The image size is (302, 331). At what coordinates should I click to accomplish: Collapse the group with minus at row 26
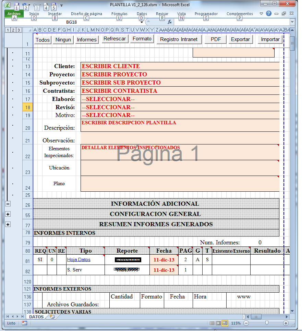(x=8, y=204)
